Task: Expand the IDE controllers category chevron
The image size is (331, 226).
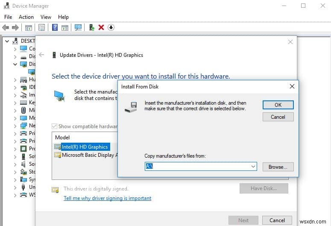Action: click(15, 87)
